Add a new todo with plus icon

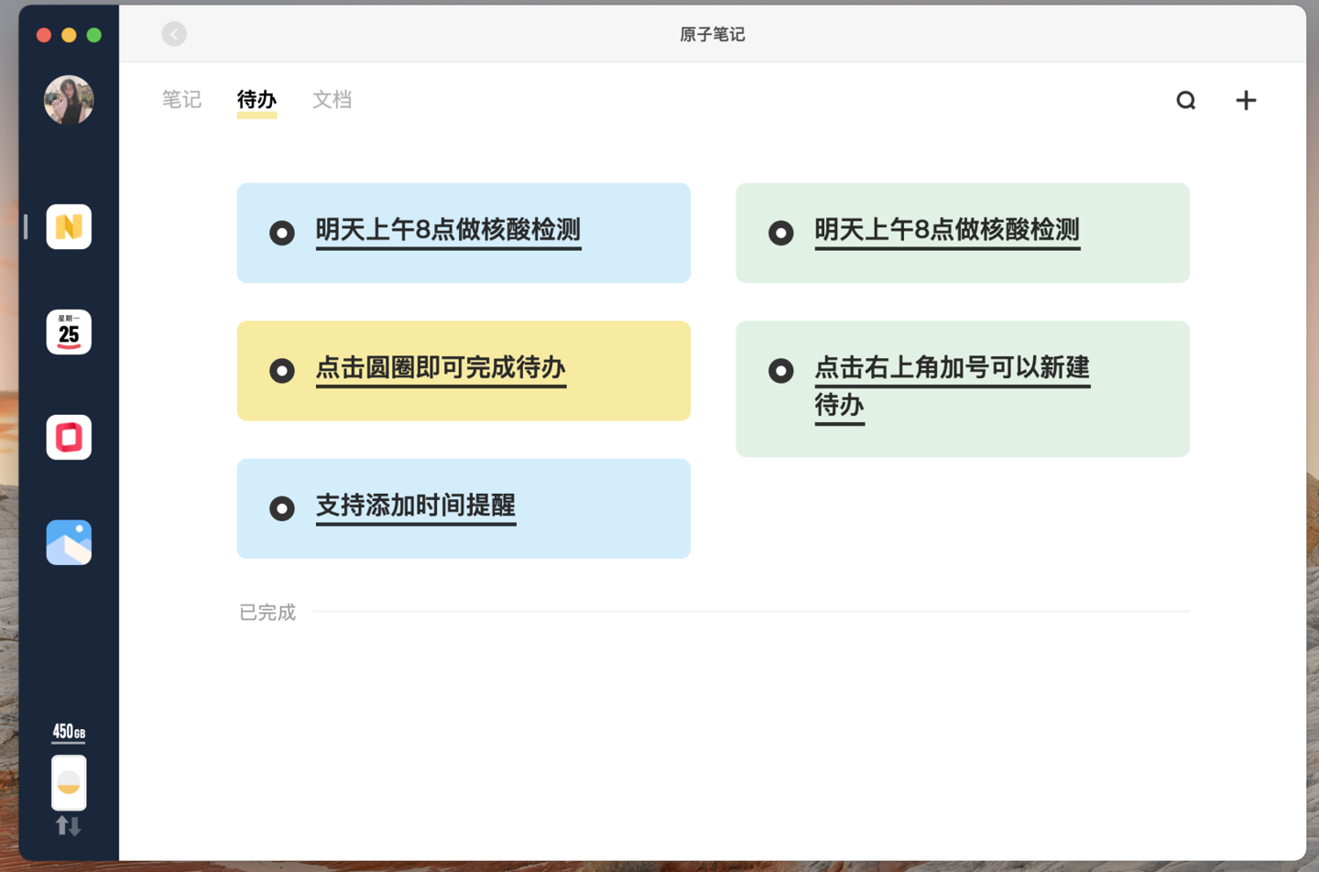pyautogui.click(x=1246, y=100)
